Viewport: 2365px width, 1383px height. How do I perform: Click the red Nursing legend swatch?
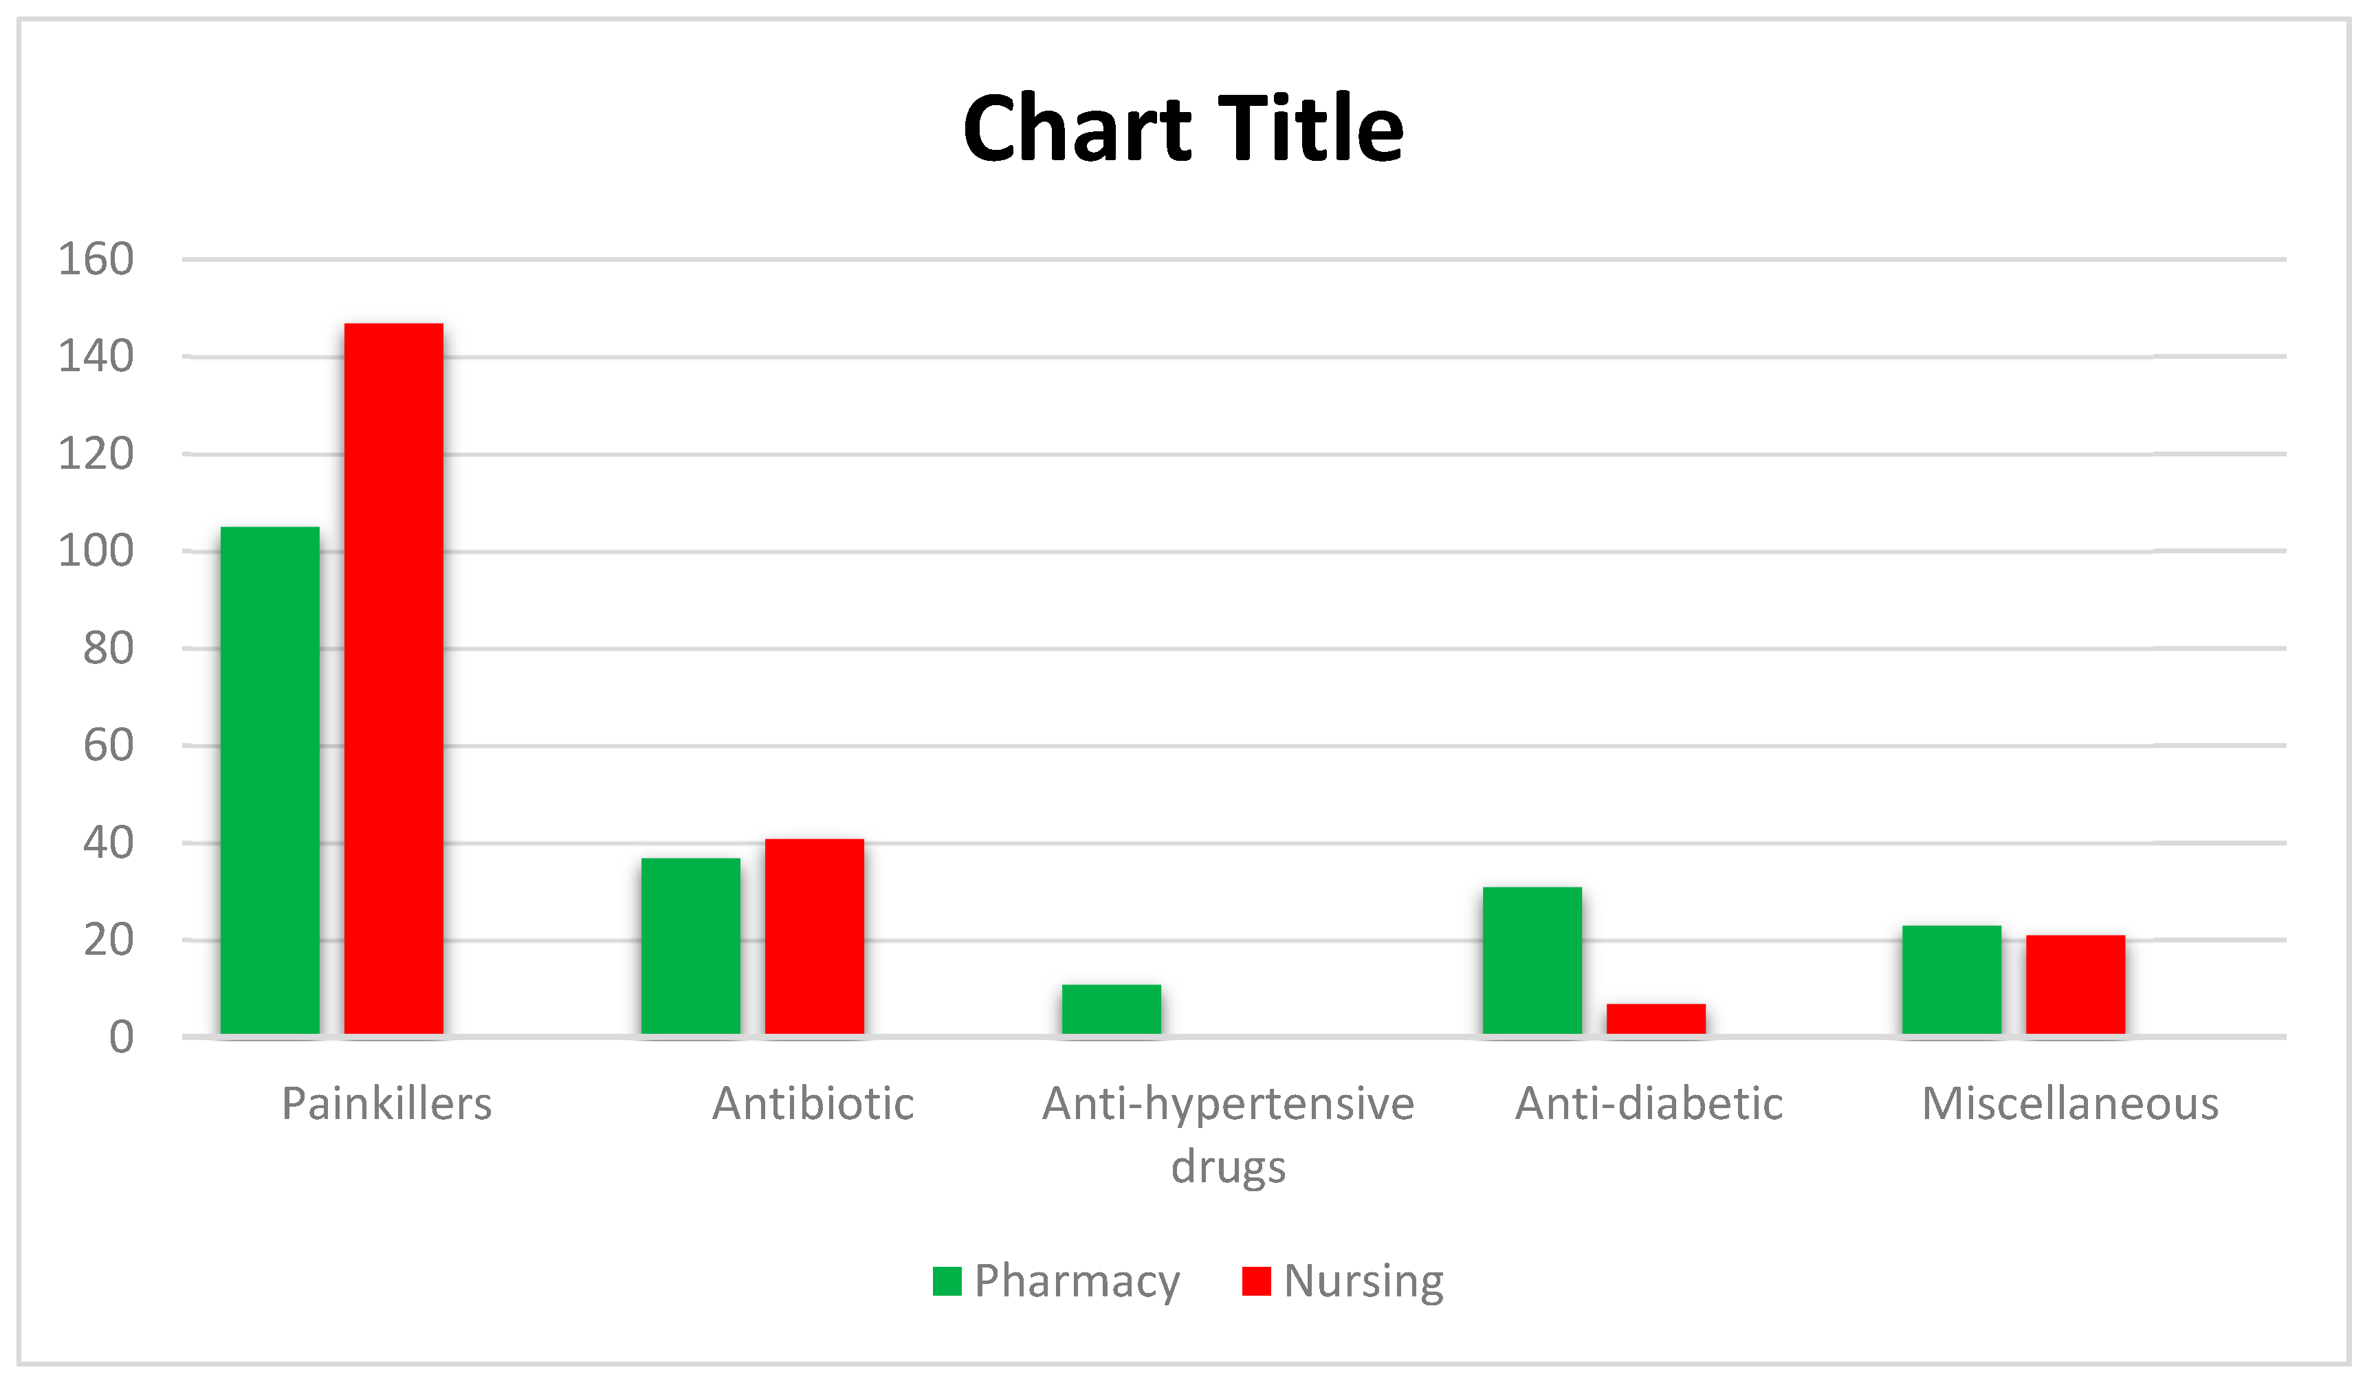point(1255,1281)
